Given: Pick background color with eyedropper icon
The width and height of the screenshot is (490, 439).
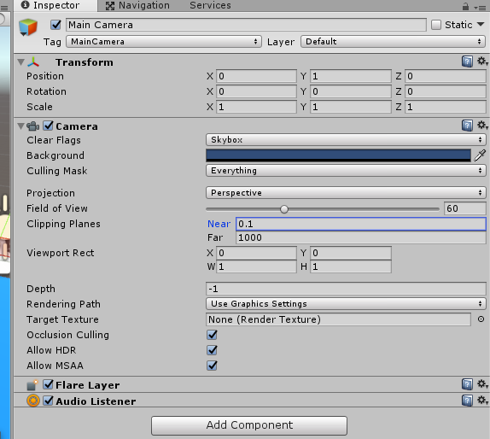Looking at the screenshot, I should (x=480, y=155).
